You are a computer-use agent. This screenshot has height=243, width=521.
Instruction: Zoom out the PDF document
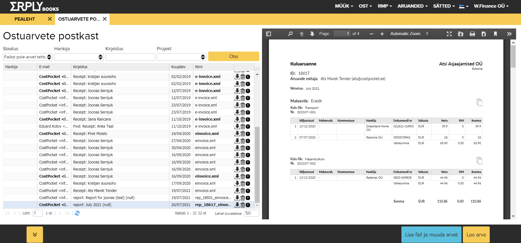click(x=371, y=34)
